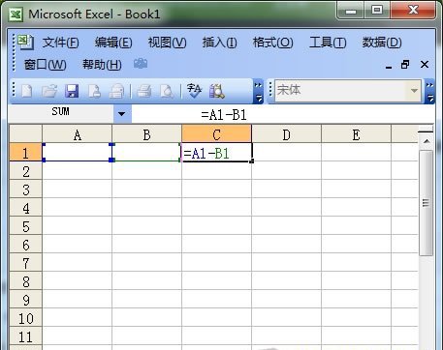Click the formula bar showing =A1-B1
This screenshot has width=443, height=350.
282,114
